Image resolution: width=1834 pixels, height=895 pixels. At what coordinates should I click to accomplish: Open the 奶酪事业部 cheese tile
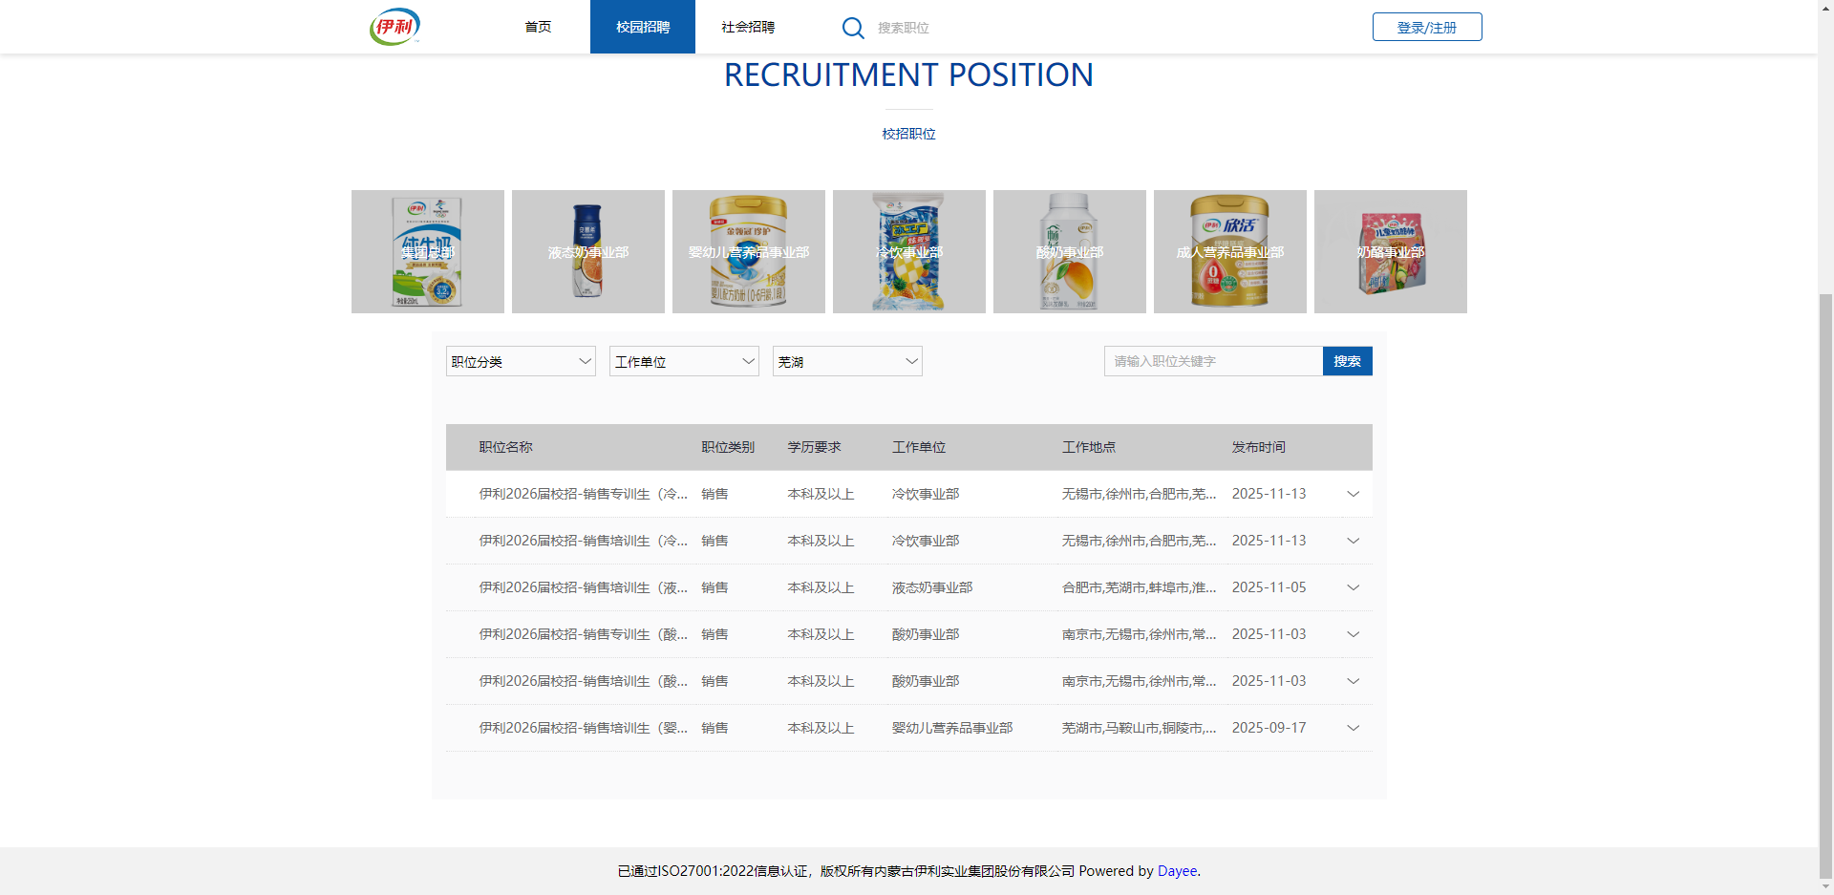pyautogui.click(x=1391, y=251)
